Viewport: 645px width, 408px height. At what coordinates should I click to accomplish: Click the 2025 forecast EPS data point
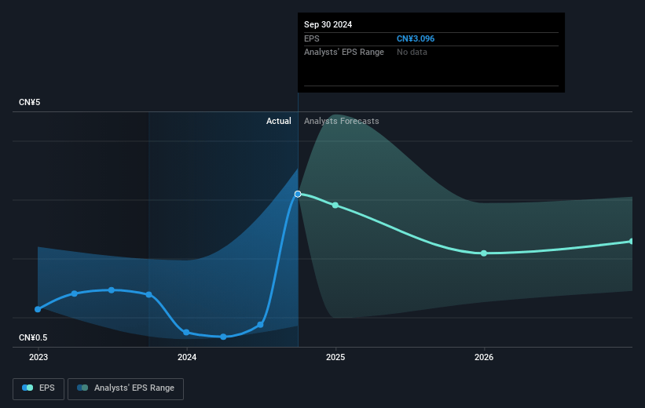coord(335,205)
